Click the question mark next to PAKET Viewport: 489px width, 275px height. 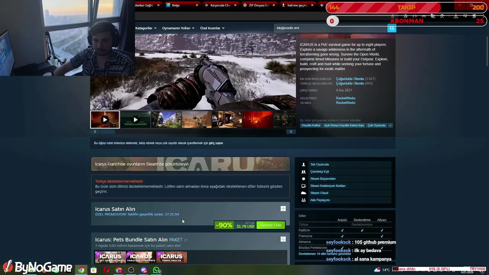(x=186, y=240)
